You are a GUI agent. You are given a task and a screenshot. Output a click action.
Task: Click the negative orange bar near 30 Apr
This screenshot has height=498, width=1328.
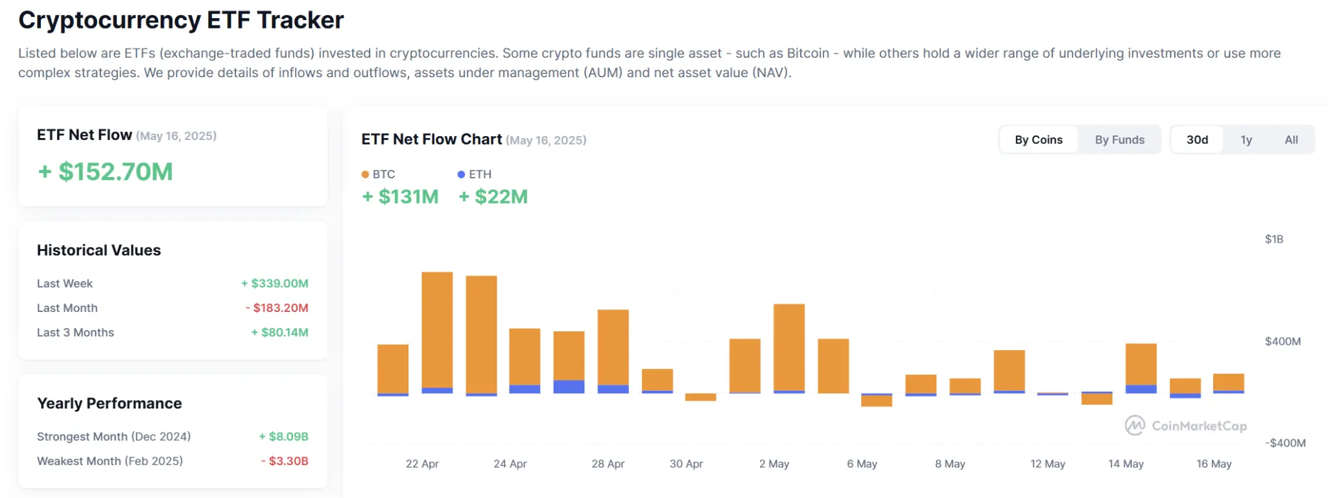coord(700,397)
